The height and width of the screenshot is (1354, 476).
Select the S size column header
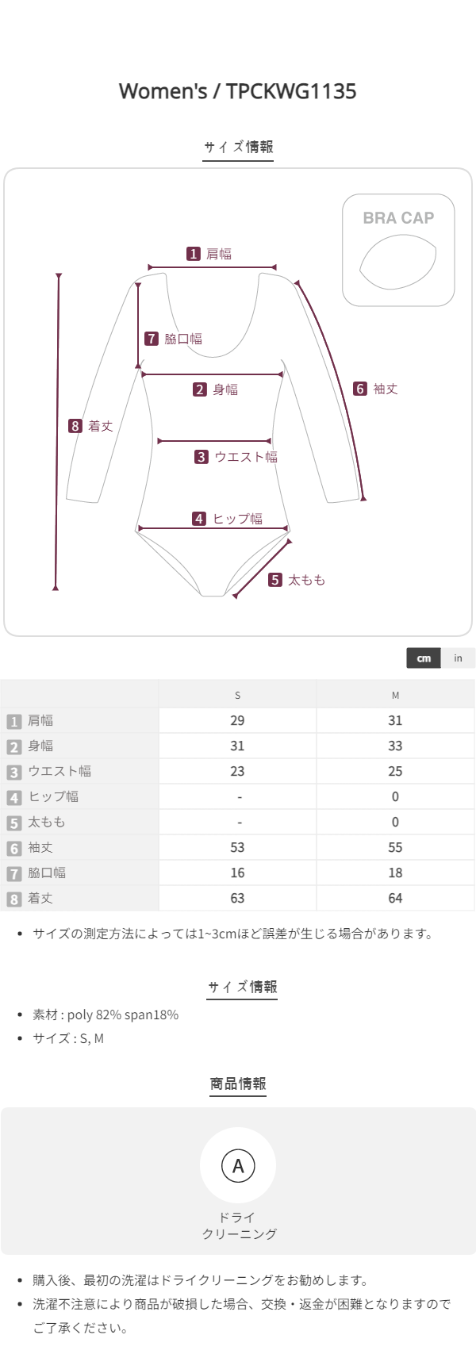click(x=237, y=695)
